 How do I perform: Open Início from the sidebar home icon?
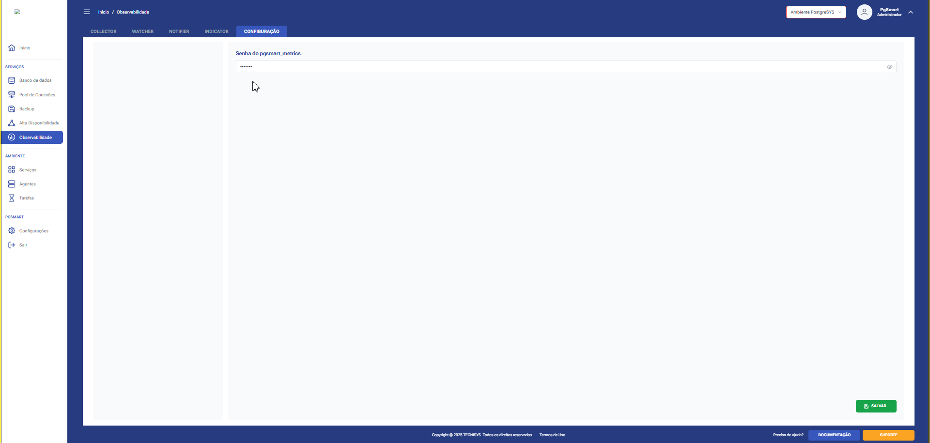click(12, 48)
